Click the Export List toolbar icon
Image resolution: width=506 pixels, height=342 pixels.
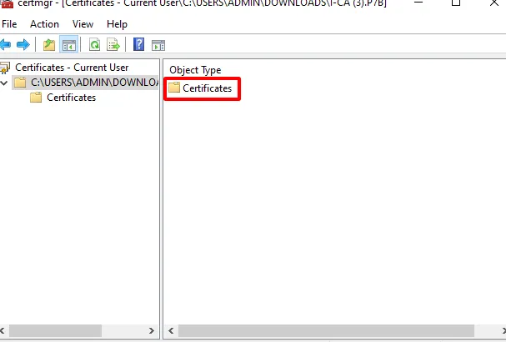(x=113, y=44)
